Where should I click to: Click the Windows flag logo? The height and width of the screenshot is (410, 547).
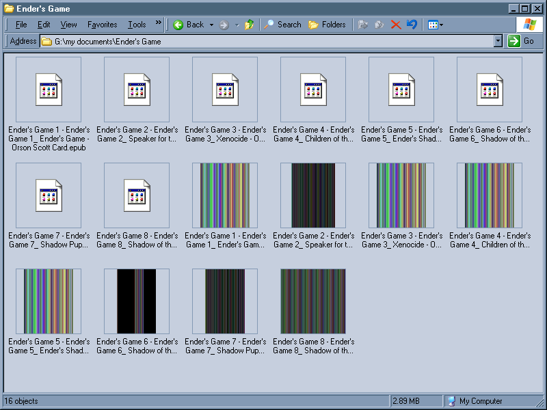[529, 25]
